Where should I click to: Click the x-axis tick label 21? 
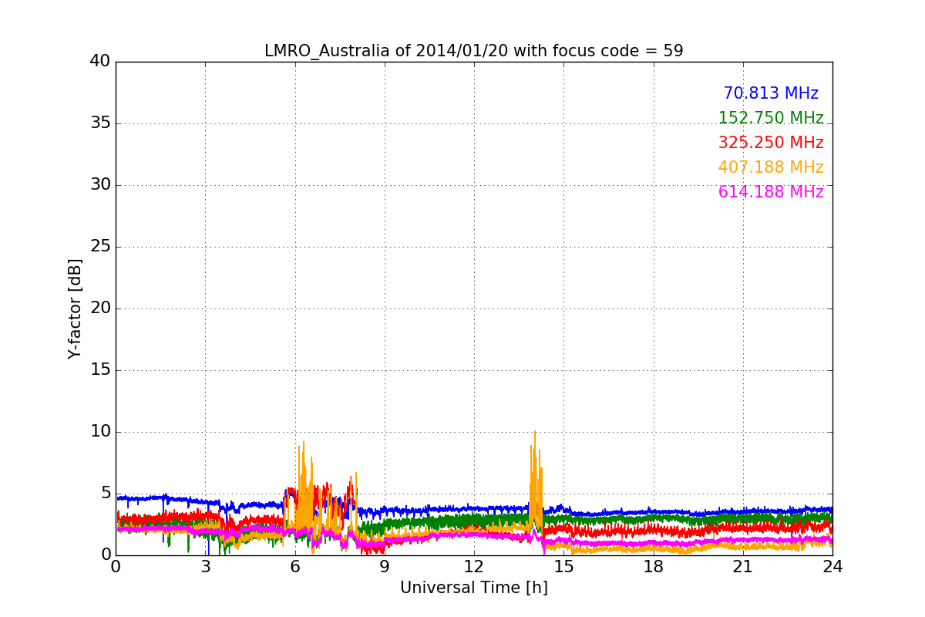(742, 566)
